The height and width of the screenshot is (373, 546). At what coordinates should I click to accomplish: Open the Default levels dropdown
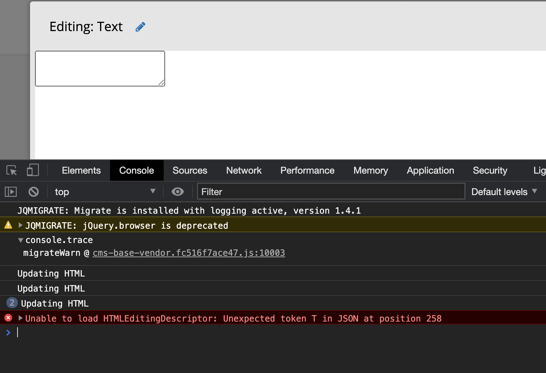point(504,192)
